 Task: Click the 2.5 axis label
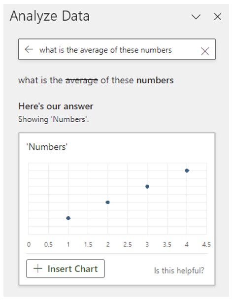[128, 244]
